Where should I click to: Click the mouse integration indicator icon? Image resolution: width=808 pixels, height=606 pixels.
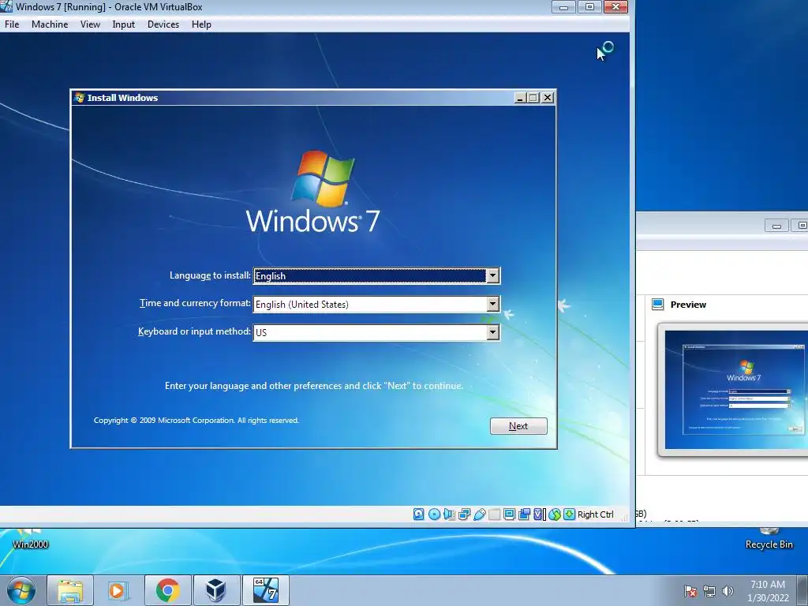[555, 514]
